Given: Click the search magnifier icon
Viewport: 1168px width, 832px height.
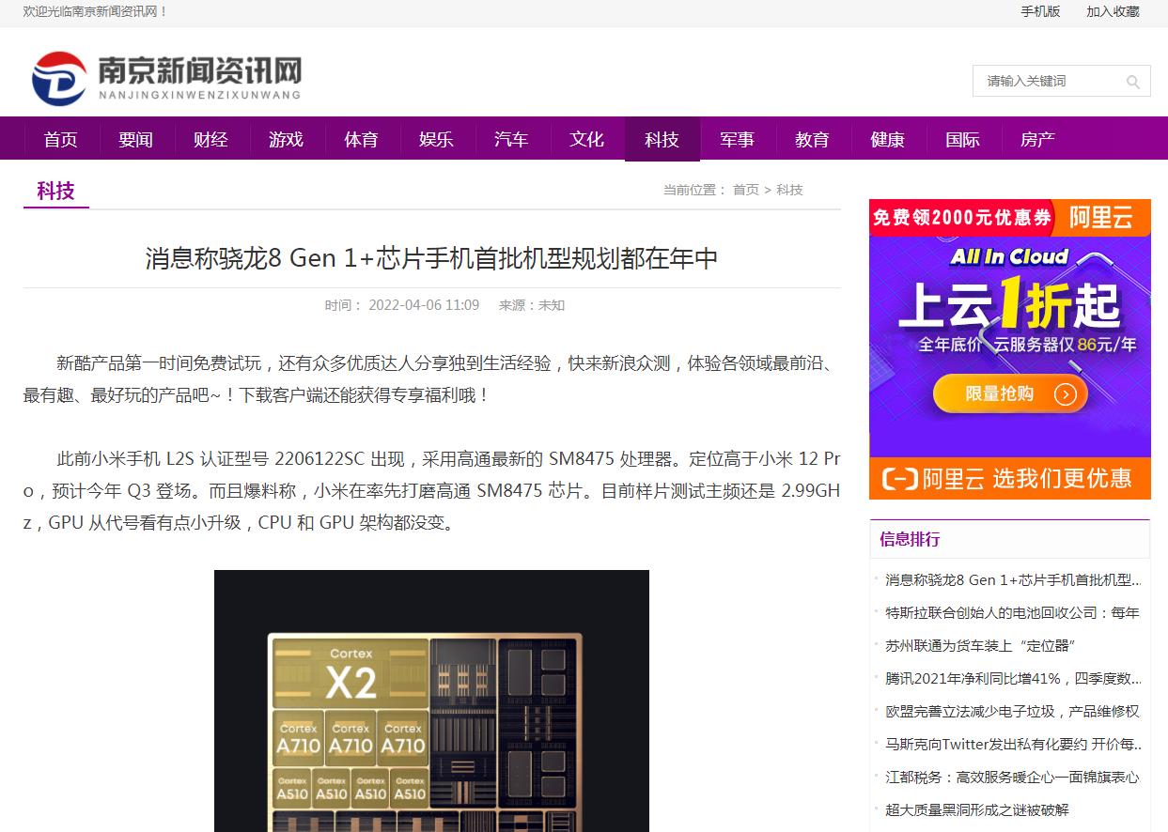Looking at the screenshot, I should click(1132, 82).
